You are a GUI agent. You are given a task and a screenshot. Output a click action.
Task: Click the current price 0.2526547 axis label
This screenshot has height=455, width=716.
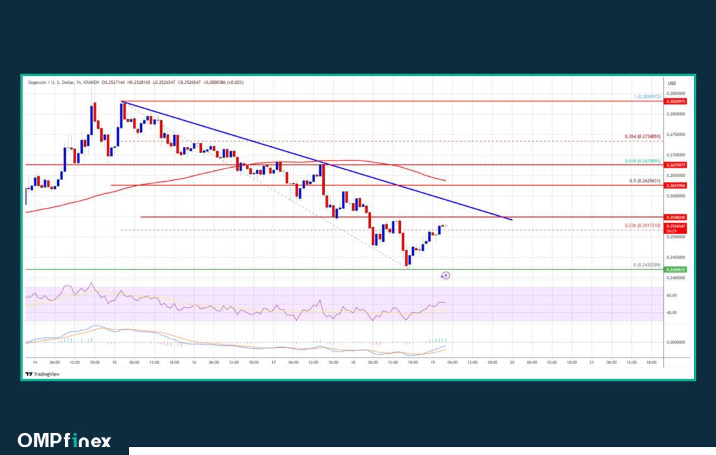675,226
